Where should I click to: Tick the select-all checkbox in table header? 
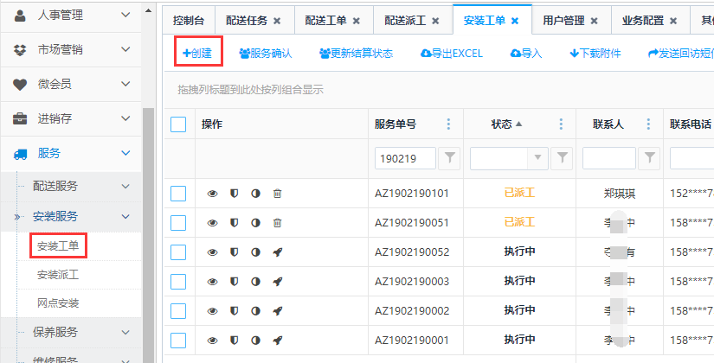(x=178, y=124)
